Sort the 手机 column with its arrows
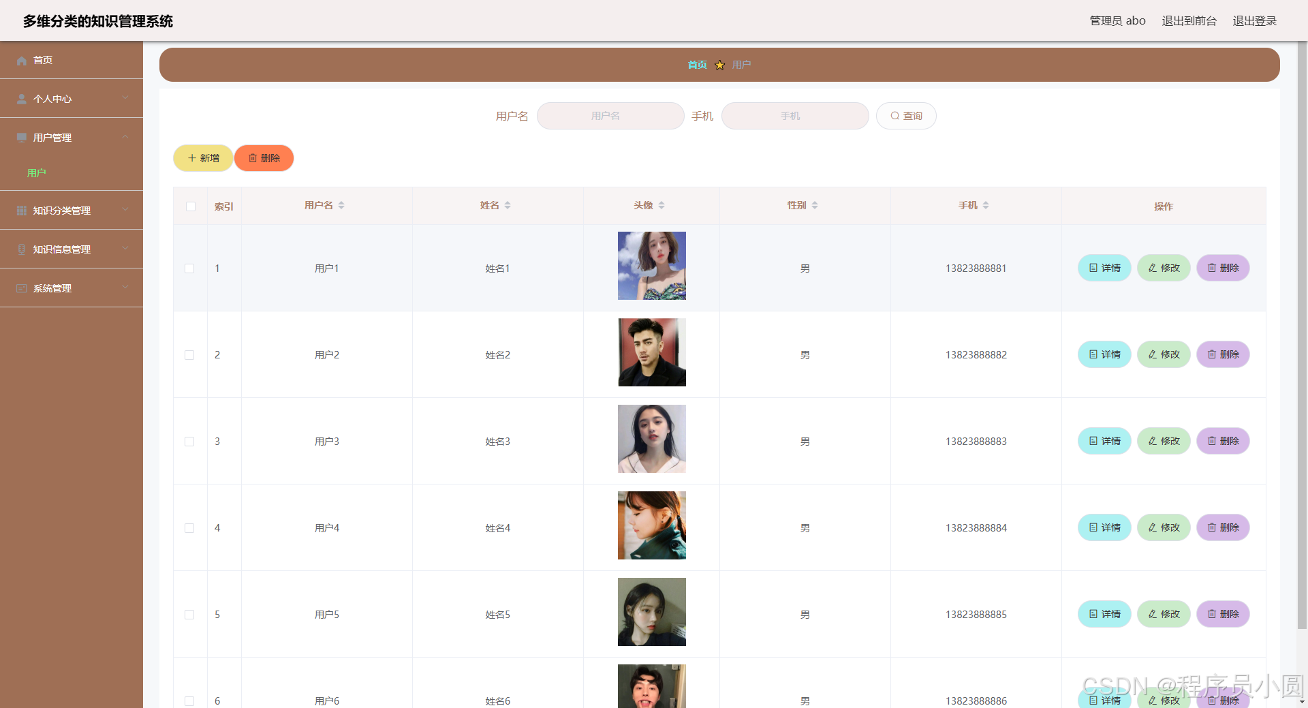This screenshot has width=1308, height=708. 986,205
